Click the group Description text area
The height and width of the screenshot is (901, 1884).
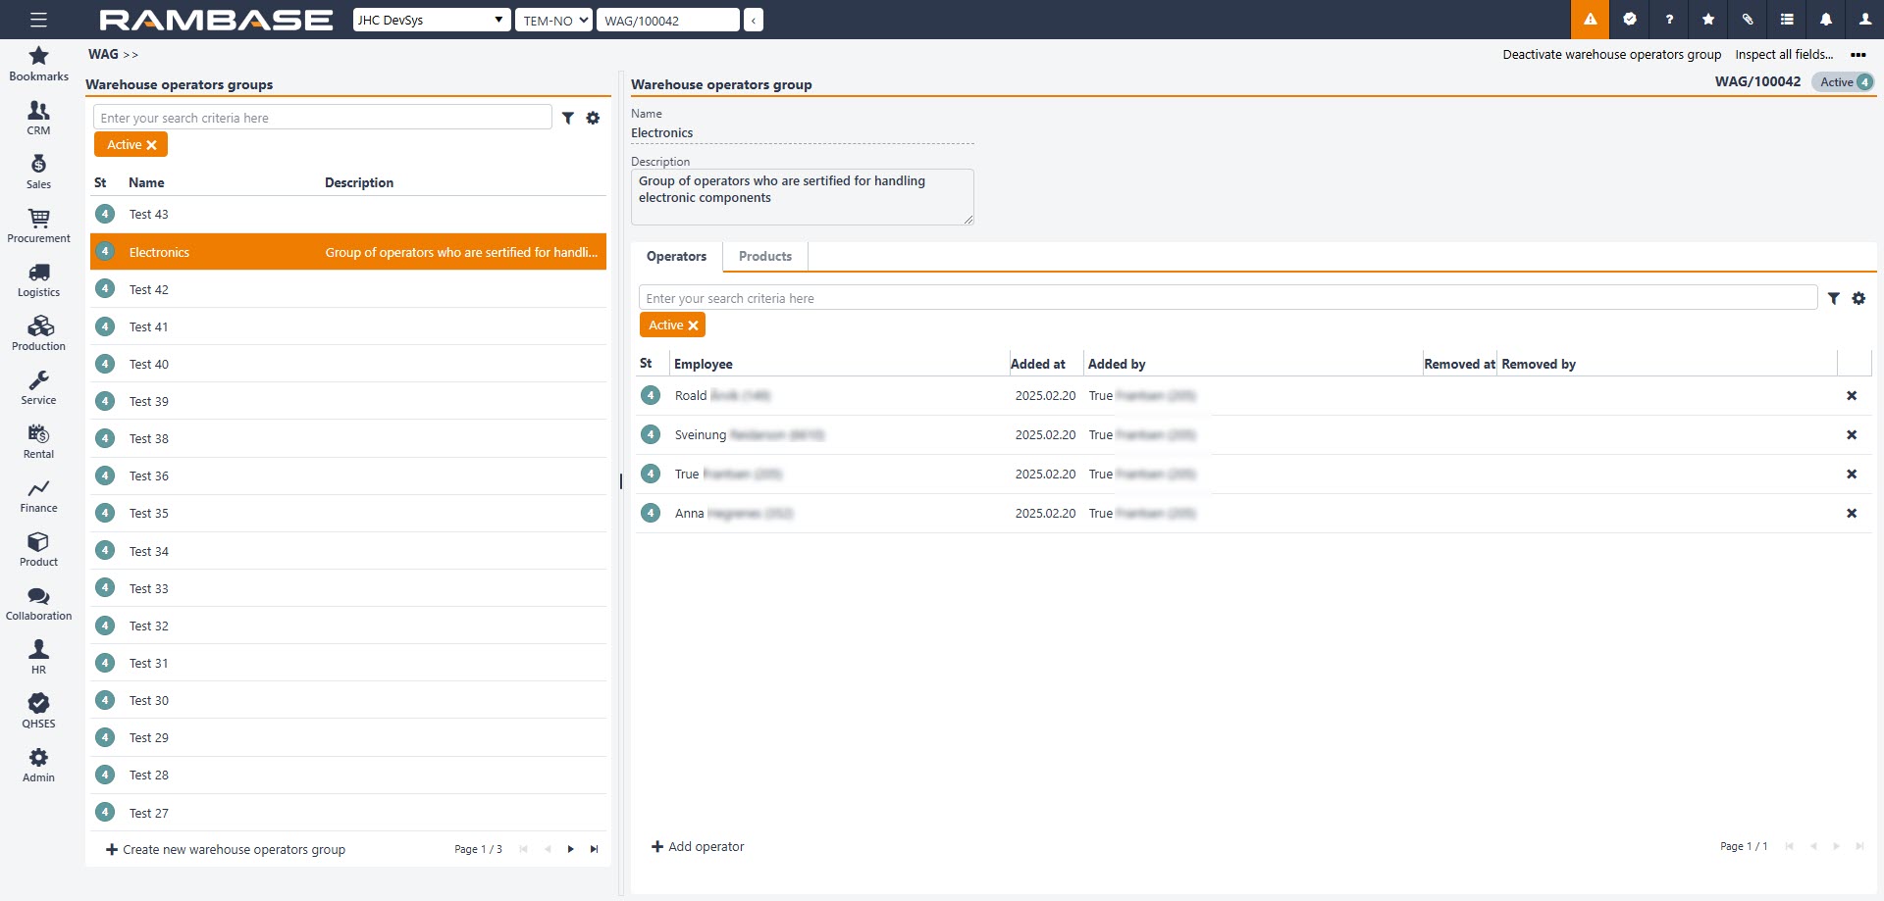(x=801, y=196)
